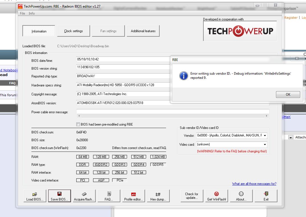Click the AGP interface indicator
The image size is (306, 217).
tap(101, 180)
